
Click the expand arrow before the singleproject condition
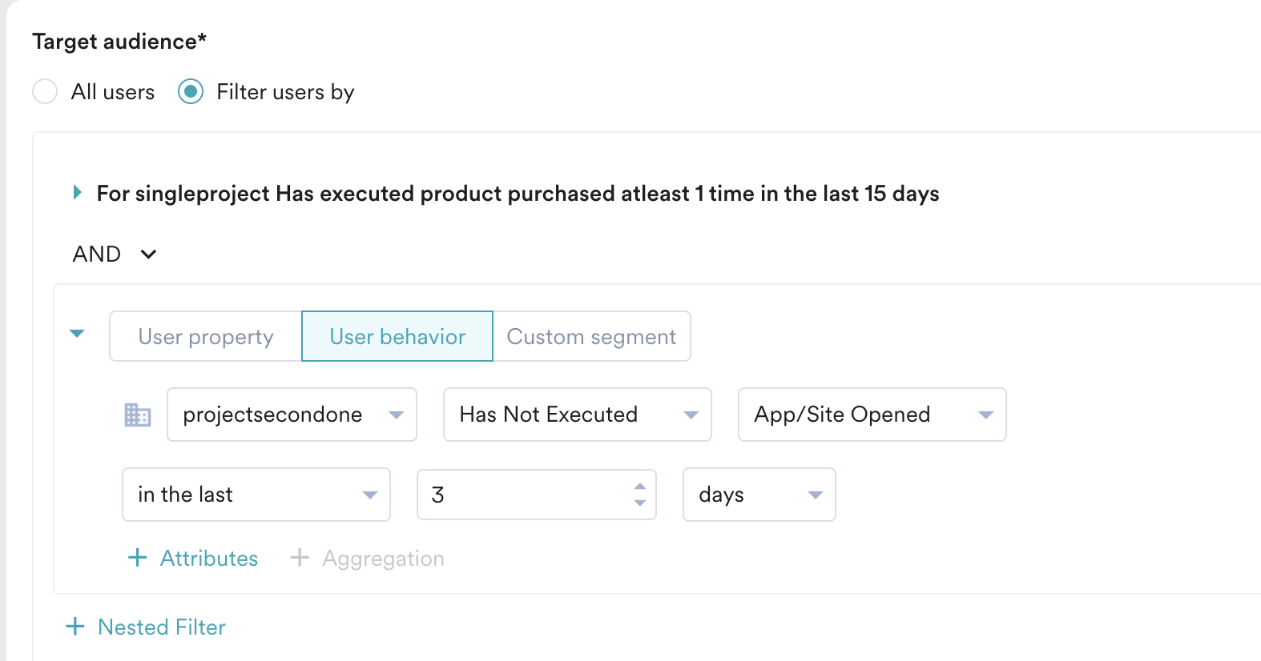(x=78, y=192)
